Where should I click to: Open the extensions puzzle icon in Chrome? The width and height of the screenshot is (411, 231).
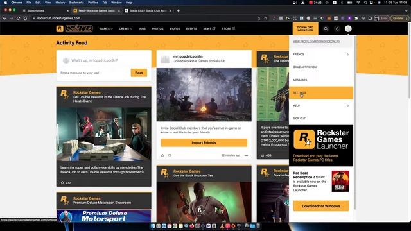coord(356,18)
